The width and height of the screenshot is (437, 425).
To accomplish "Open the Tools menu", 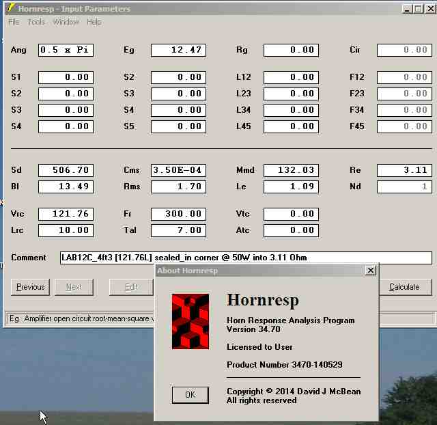I will click(x=36, y=22).
